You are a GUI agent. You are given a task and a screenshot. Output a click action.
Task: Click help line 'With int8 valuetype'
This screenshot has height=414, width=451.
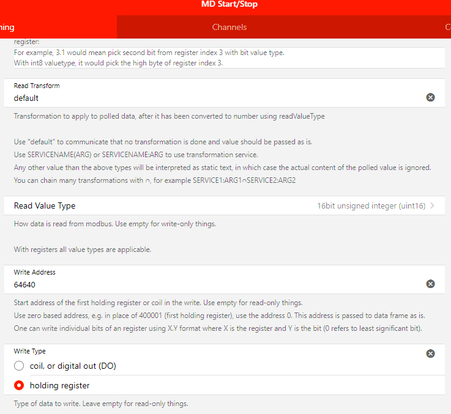(x=118, y=63)
